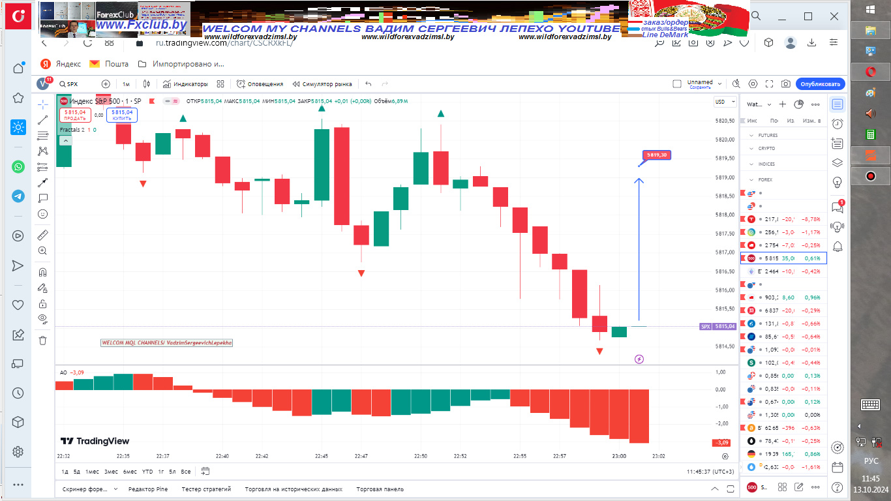Open the chart patterns tool group

(42, 151)
